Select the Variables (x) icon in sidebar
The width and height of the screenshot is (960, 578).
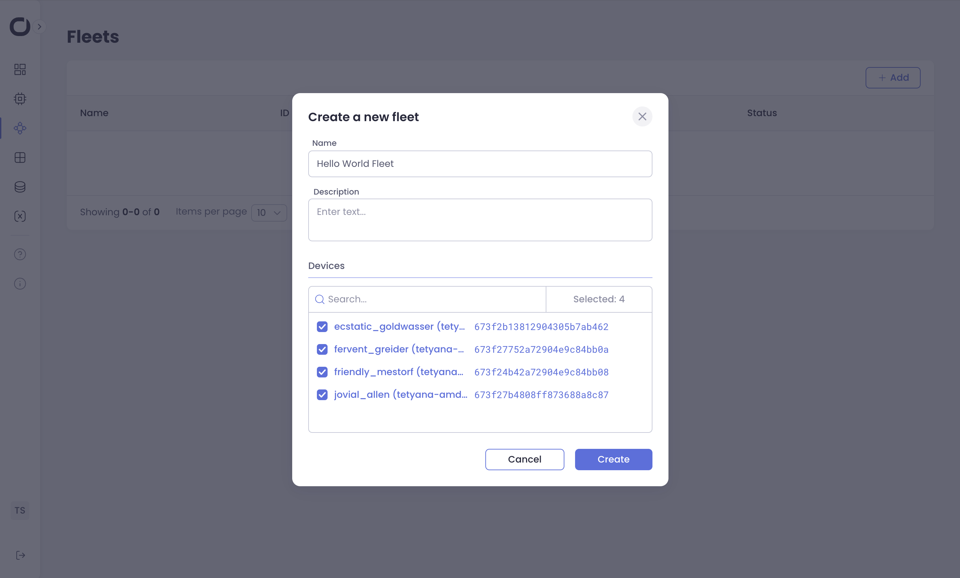[x=19, y=216]
